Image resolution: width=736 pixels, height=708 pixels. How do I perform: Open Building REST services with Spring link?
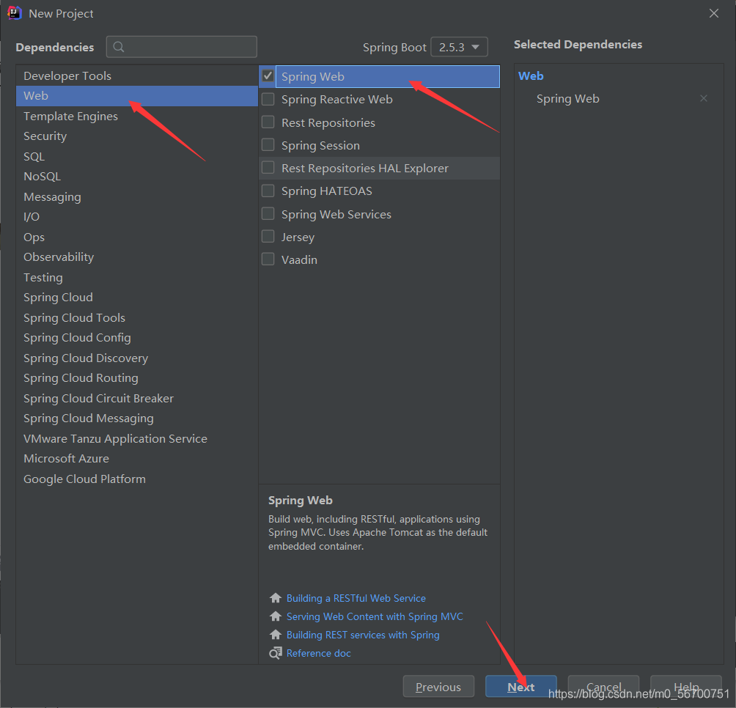[363, 635]
